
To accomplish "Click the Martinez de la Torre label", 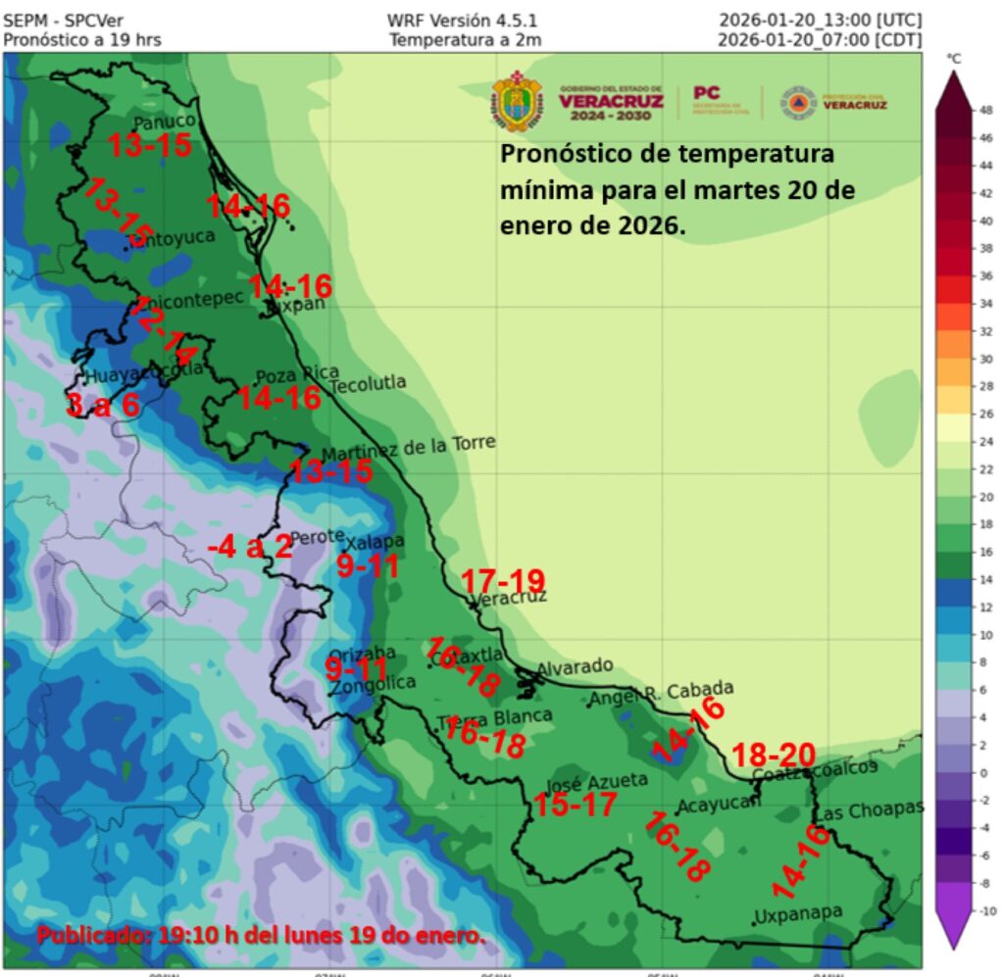I will coord(408,448).
